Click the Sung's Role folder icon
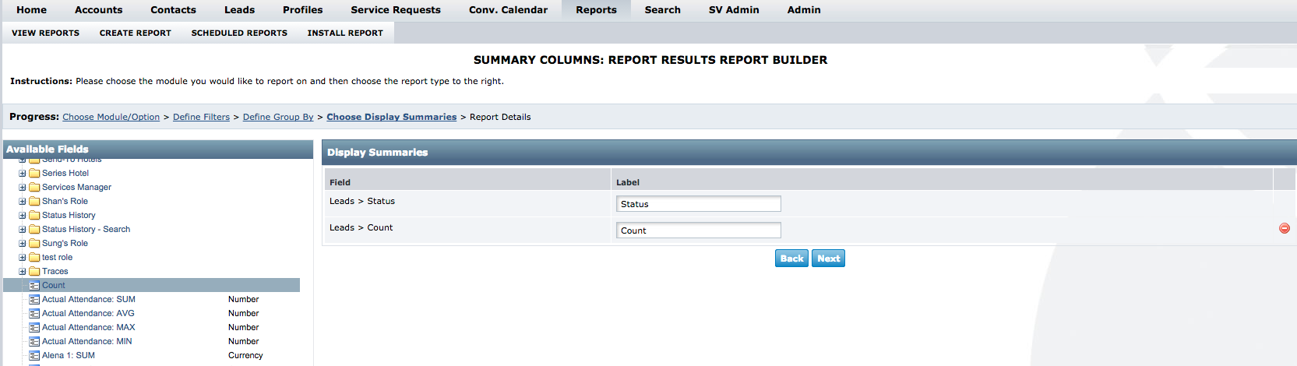The width and height of the screenshot is (1297, 366). click(x=34, y=243)
